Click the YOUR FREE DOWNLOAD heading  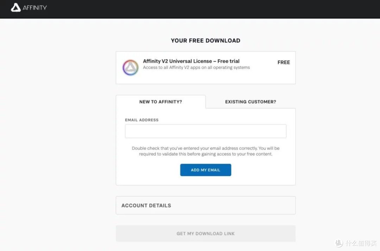point(205,40)
